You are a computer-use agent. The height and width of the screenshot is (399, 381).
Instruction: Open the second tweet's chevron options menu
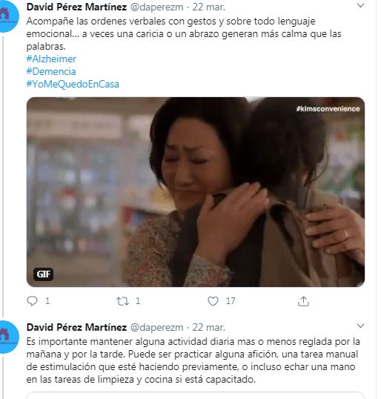361,326
